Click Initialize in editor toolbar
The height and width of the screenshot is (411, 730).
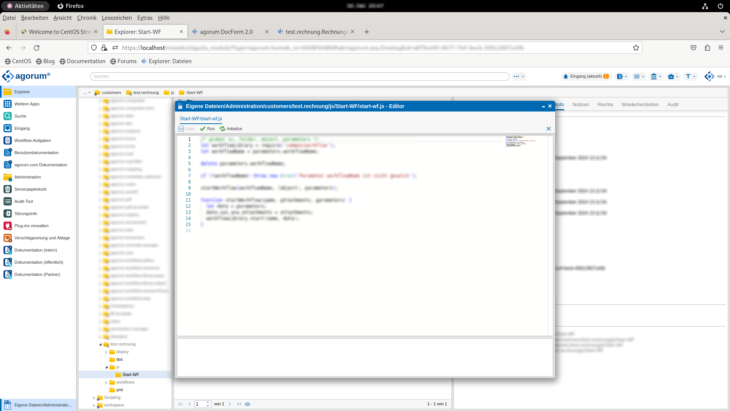tap(231, 129)
